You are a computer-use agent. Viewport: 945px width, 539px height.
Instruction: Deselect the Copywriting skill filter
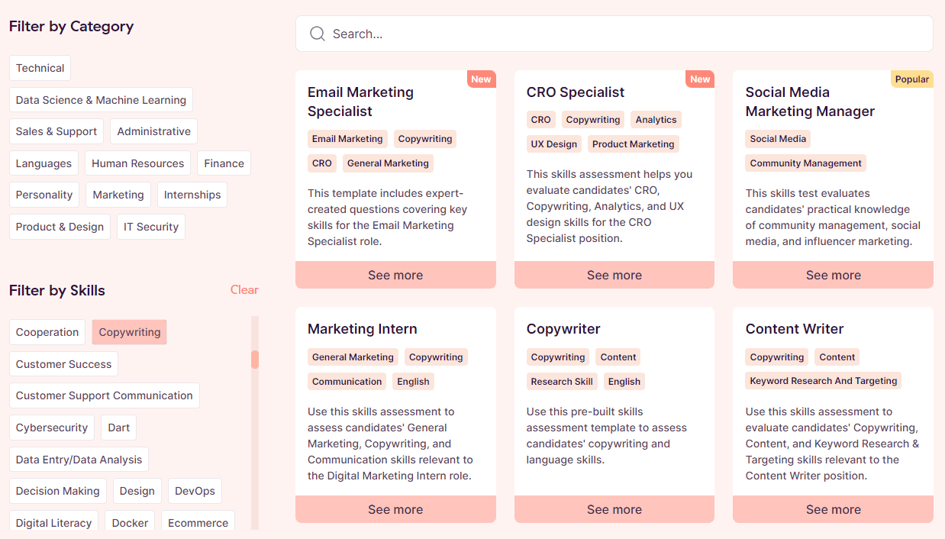point(129,332)
